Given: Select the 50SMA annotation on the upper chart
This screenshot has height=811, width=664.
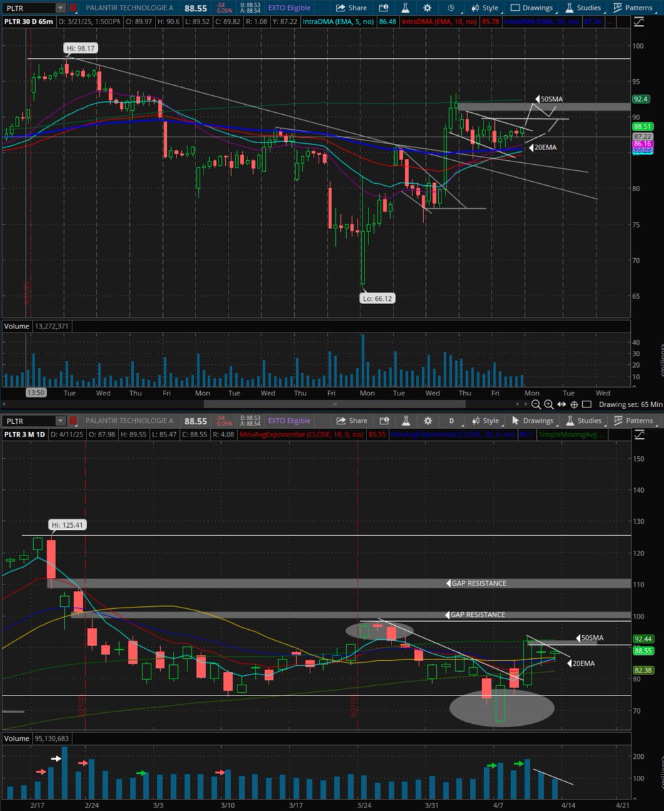Looking at the screenshot, I should 549,99.
